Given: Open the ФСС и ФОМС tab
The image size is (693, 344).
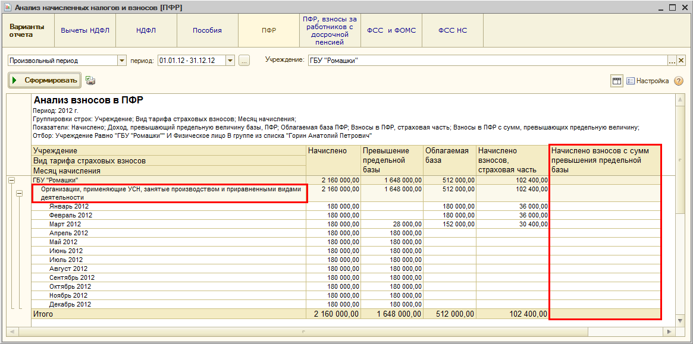Looking at the screenshot, I should (391, 30).
